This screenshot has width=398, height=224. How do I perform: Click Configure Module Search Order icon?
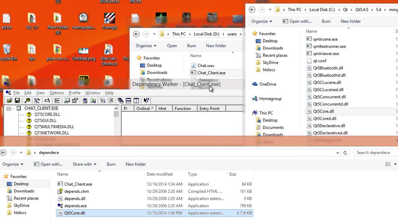point(93,100)
